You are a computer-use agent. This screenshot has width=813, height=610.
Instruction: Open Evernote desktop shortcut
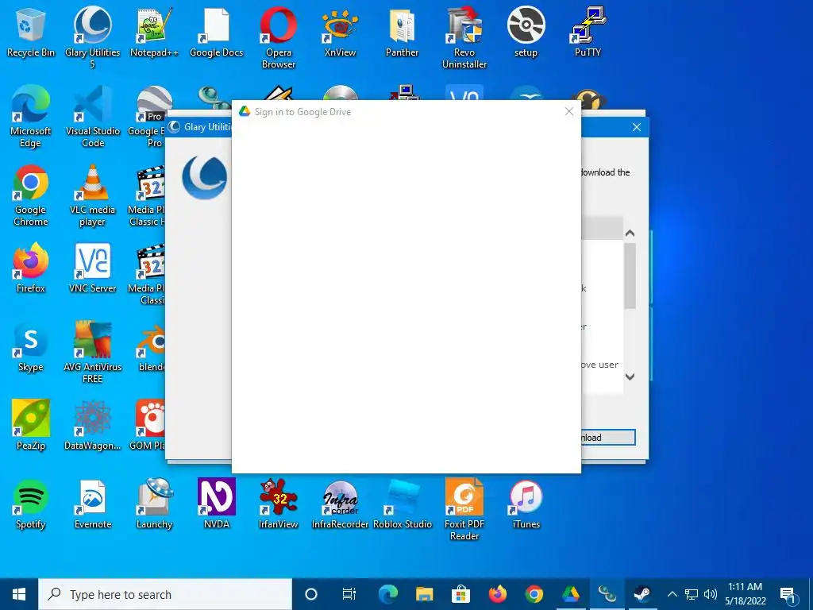tap(92, 504)
